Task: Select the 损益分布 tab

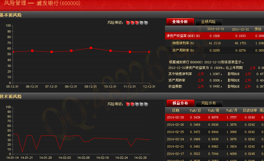Action: 180,103
